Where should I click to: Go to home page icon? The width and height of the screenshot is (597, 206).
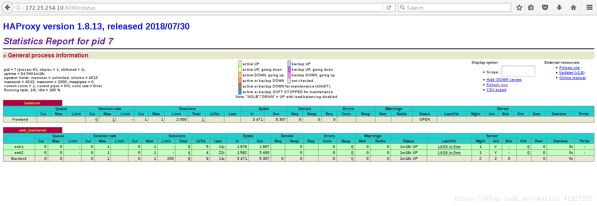pyautogui.click(x=573, y=7)
